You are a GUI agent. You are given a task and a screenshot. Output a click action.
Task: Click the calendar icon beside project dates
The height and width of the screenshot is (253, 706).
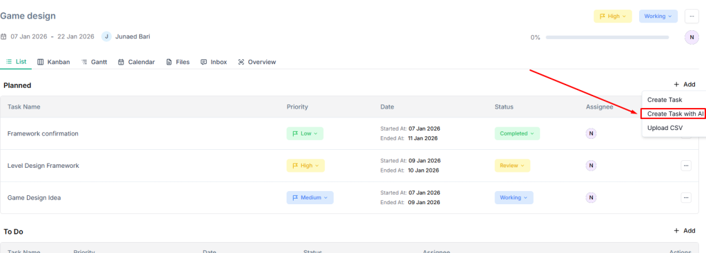click(x=3, y=37)
